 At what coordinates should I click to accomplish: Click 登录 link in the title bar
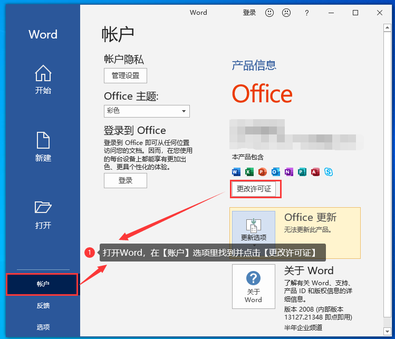(x=249, y=13)
